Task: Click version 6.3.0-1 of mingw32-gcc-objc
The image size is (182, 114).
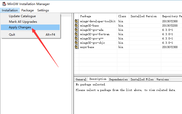Action: 168,43
